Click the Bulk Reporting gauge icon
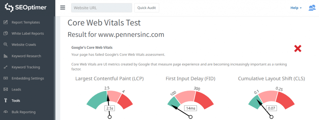Viewport: 319px width, 120px height. click(x=6, y=112)
